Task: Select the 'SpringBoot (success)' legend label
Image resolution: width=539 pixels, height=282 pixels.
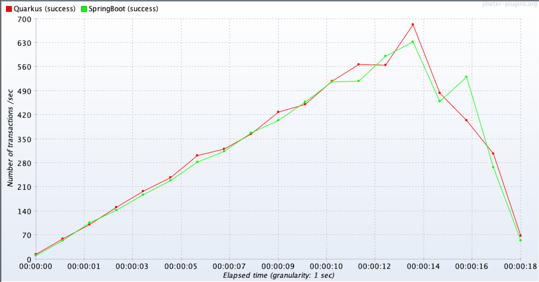Action: pos(123,9)
